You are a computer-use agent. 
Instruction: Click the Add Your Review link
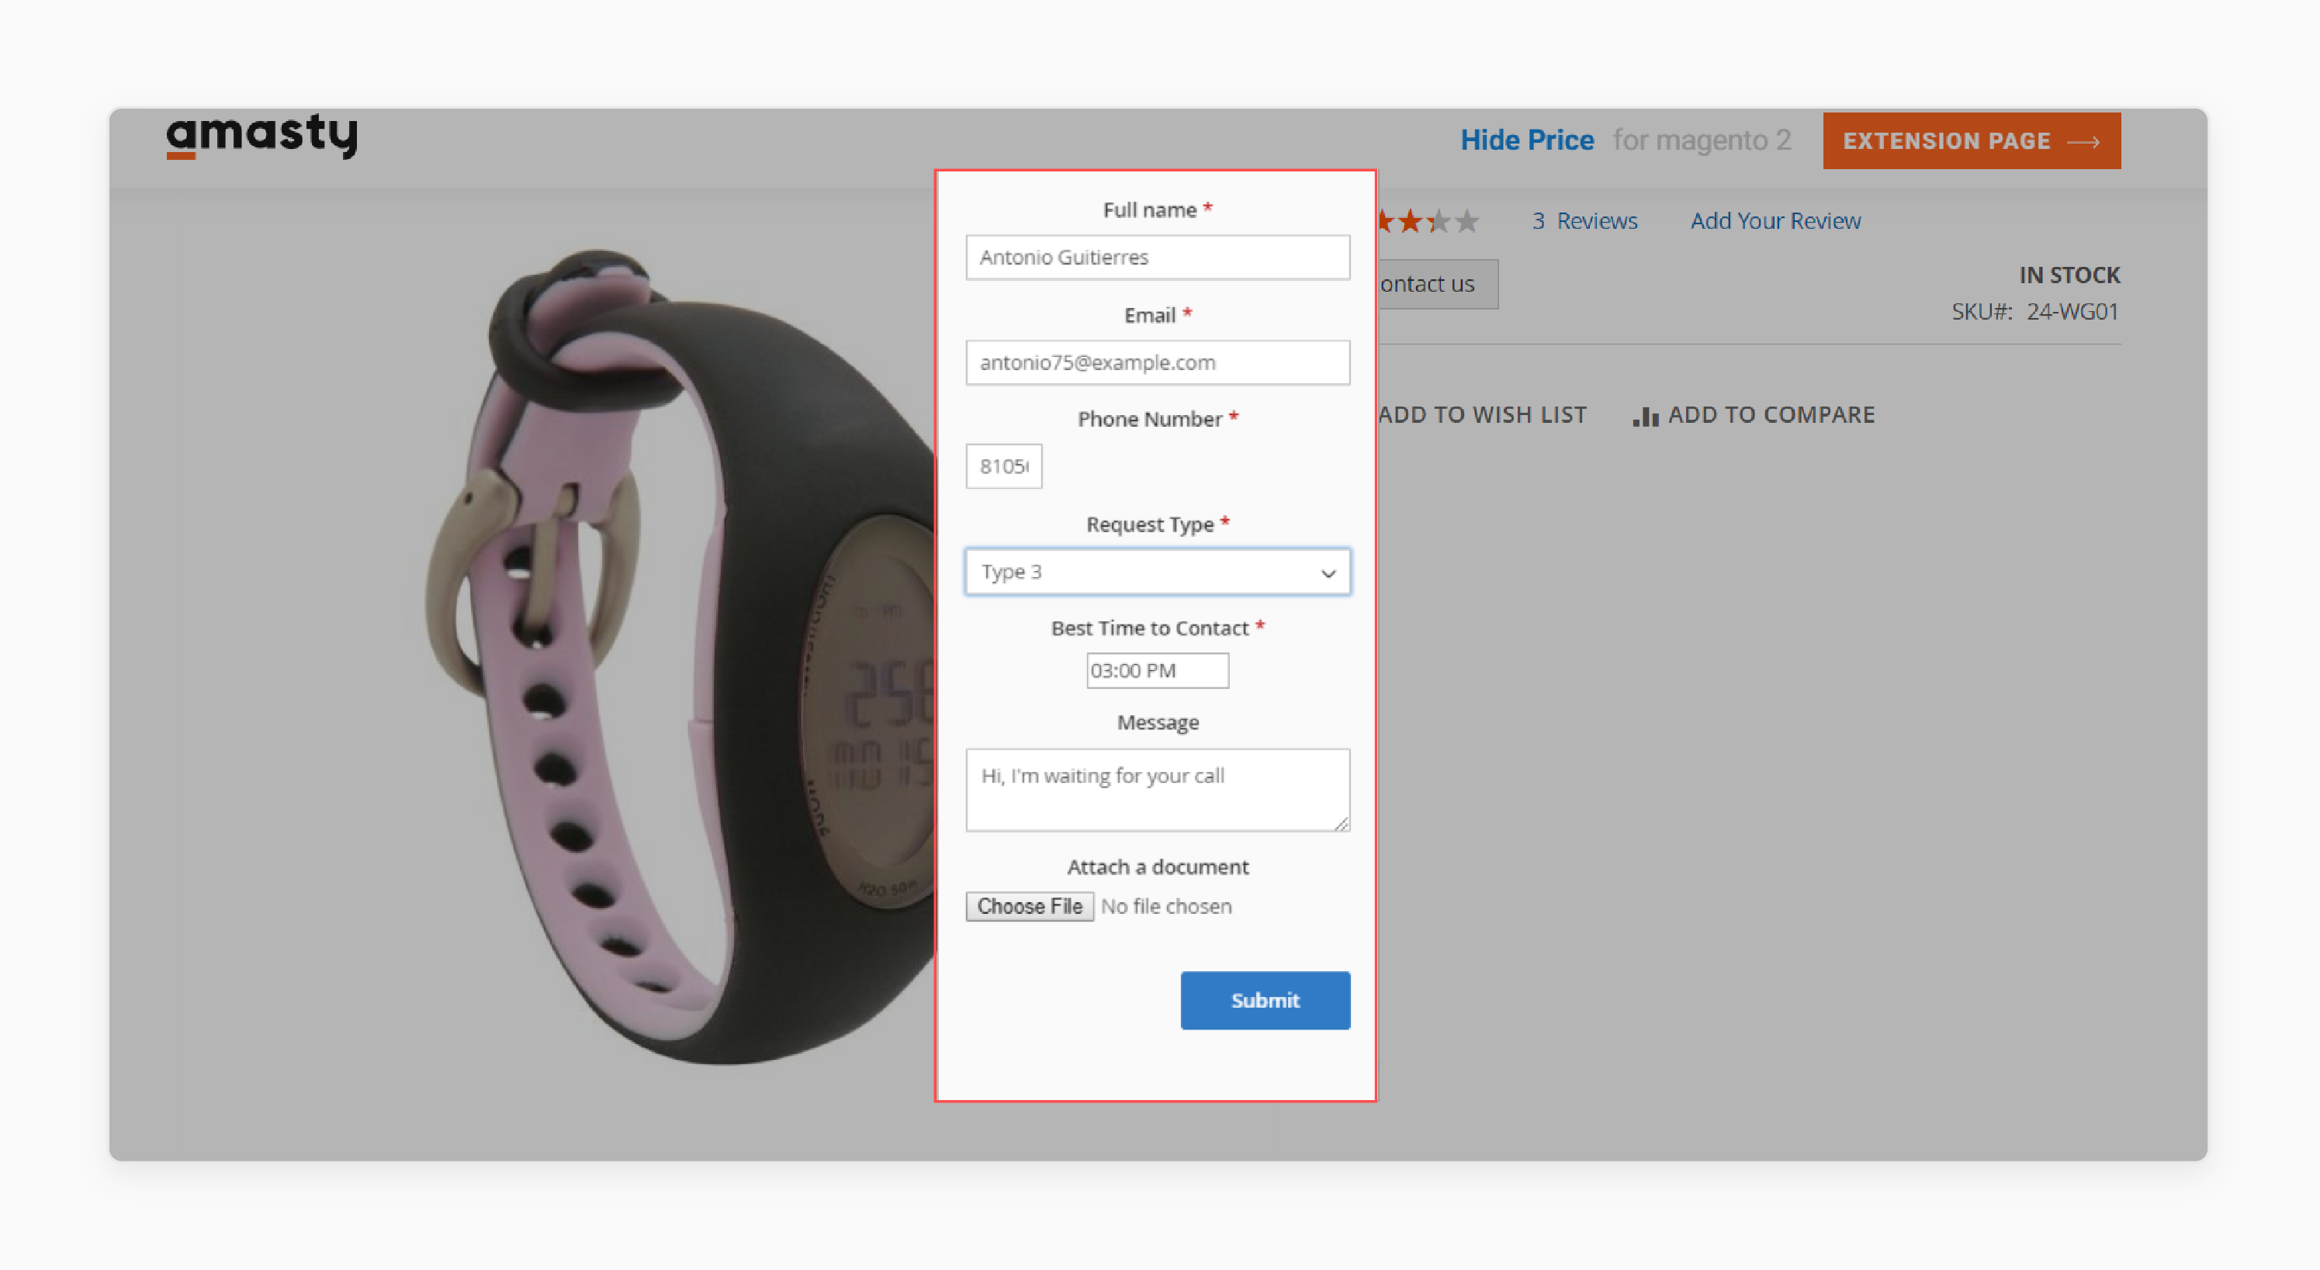(x=1775, y=219)
